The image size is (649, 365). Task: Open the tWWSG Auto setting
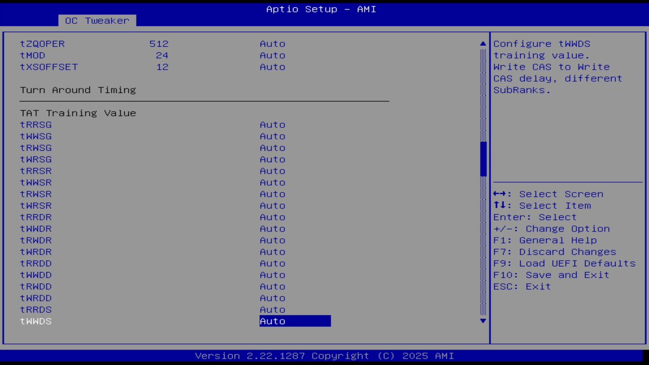(x=272, y=136)
